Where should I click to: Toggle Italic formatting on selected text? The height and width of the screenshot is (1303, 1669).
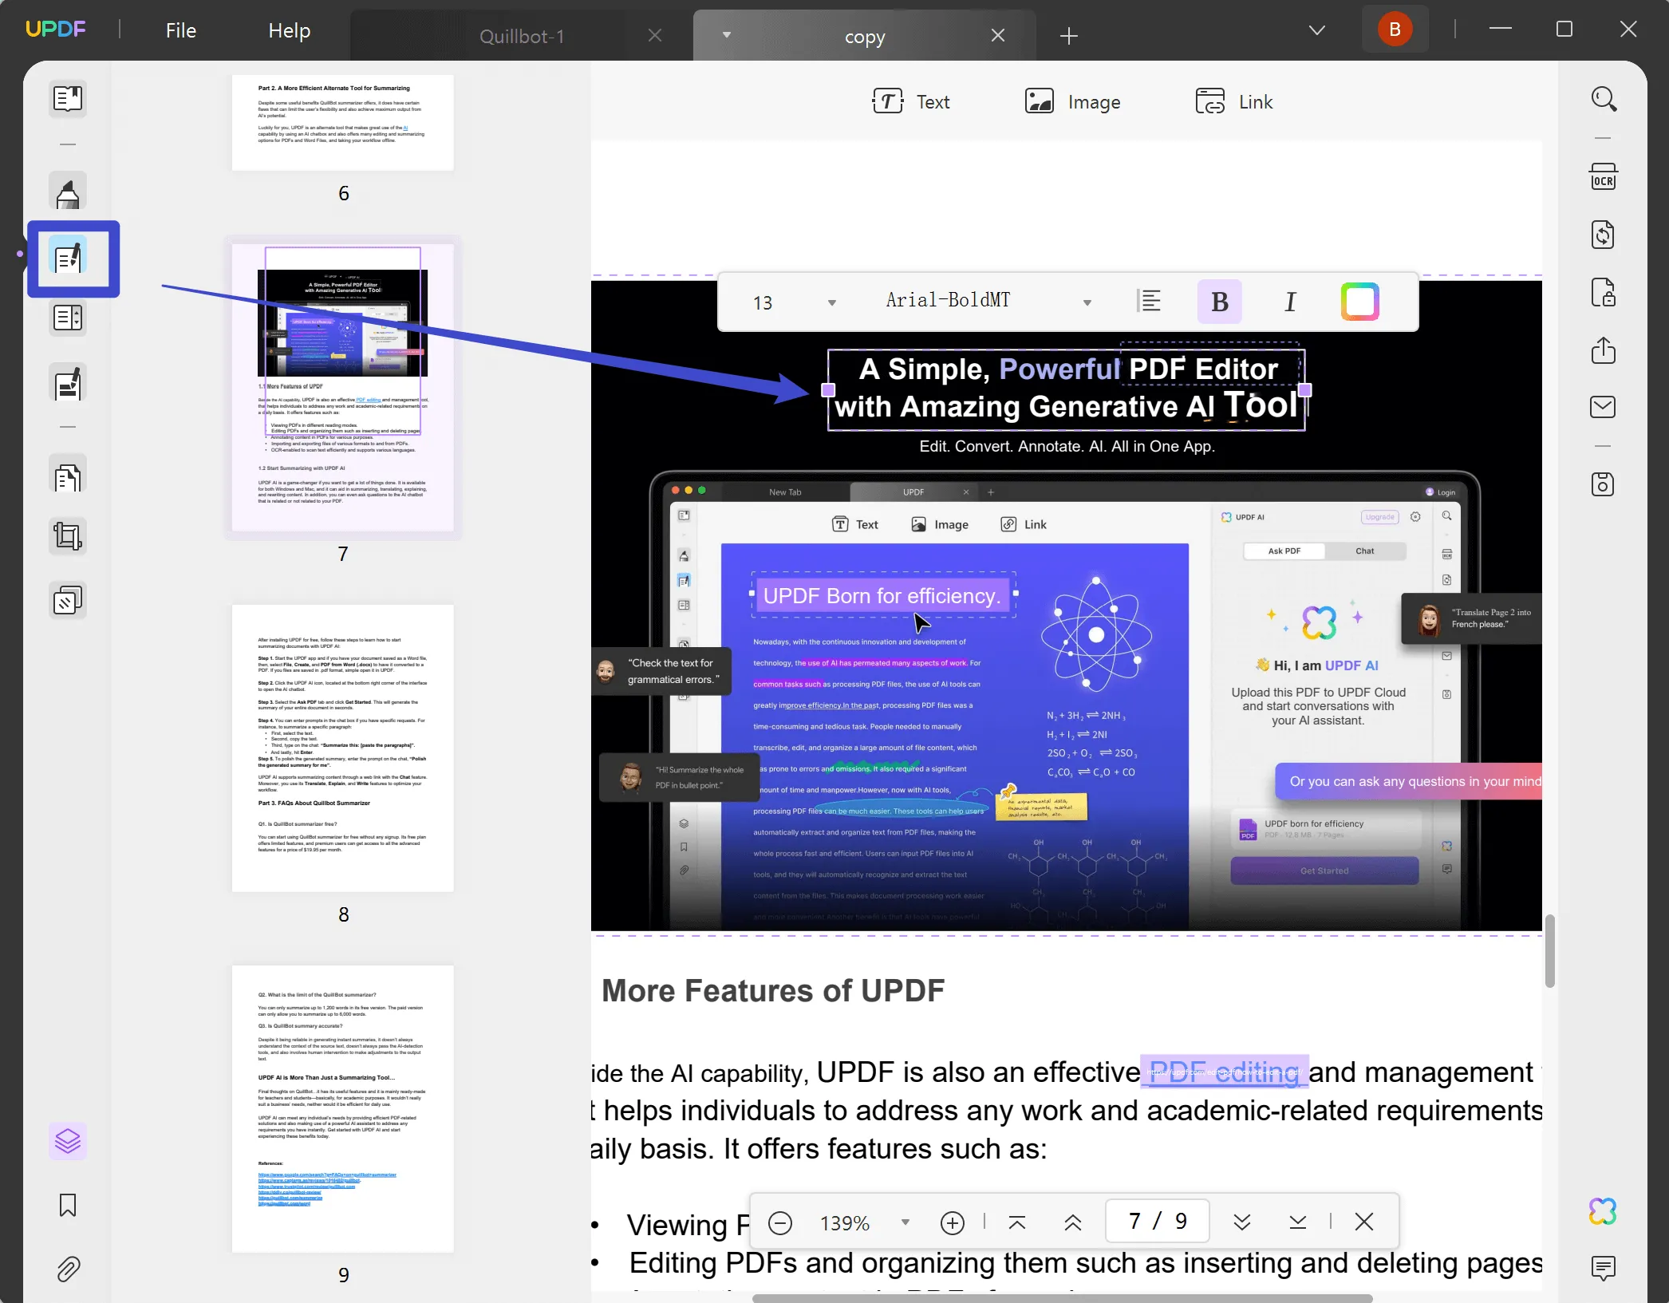click(x=1288, y=301)
